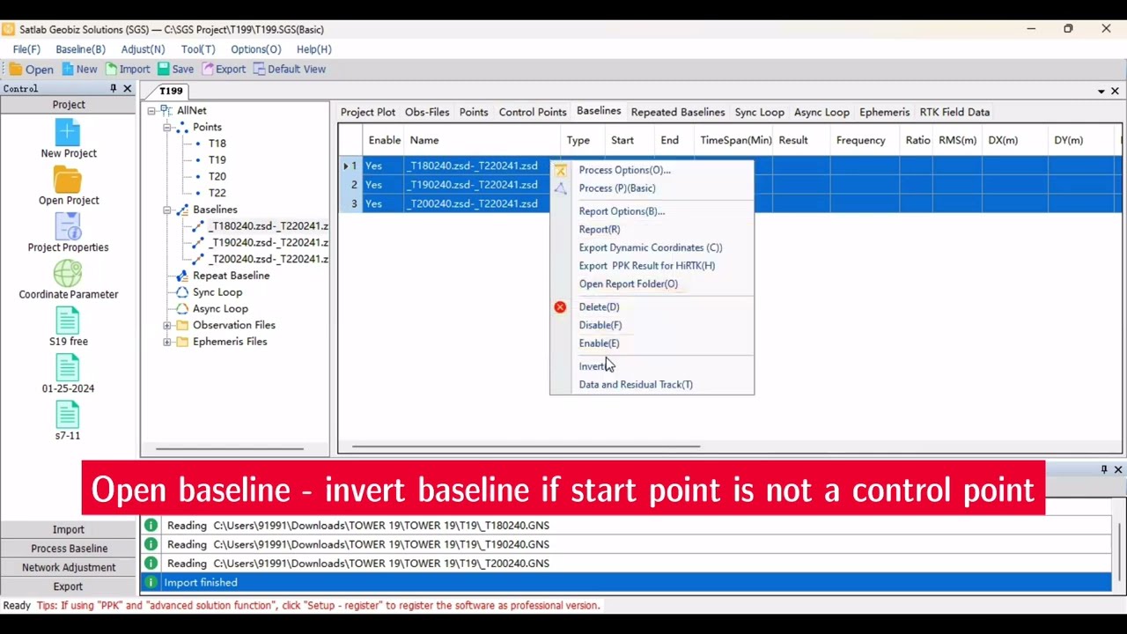Click the red Delete icon in context menu

560,307
